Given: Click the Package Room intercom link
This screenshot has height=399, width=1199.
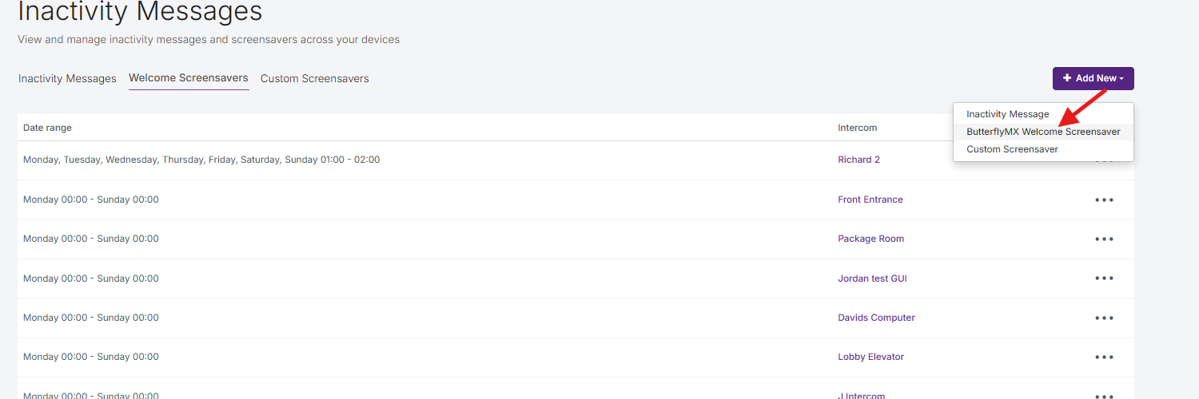Looking at the screenshot, I should click(870, 239).
